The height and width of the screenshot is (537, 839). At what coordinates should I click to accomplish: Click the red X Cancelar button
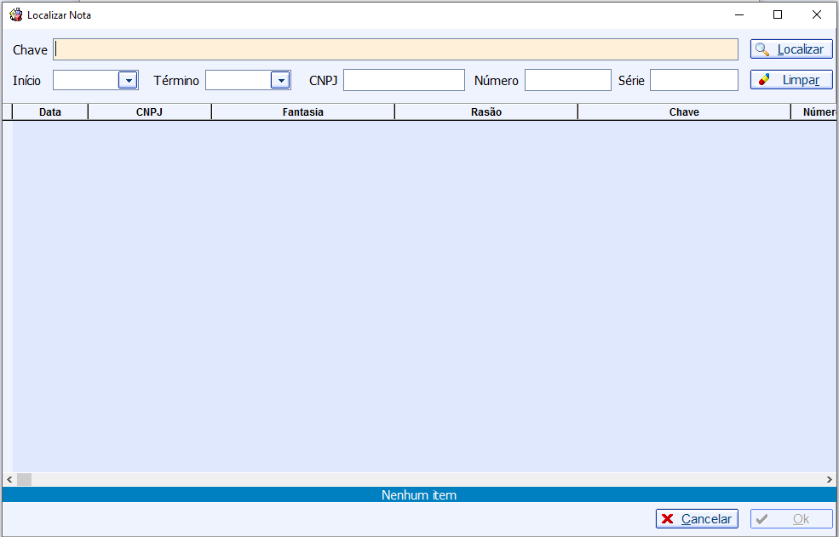(696, 519)
